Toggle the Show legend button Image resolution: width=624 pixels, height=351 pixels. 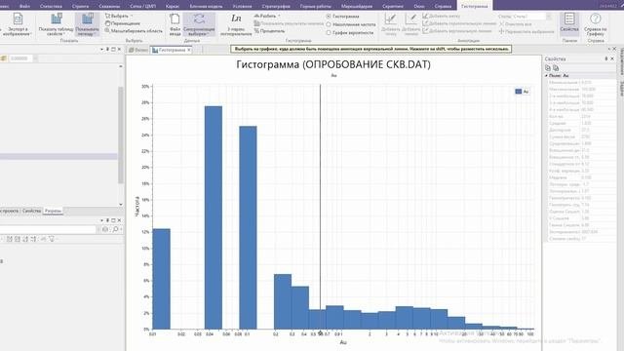87,24
